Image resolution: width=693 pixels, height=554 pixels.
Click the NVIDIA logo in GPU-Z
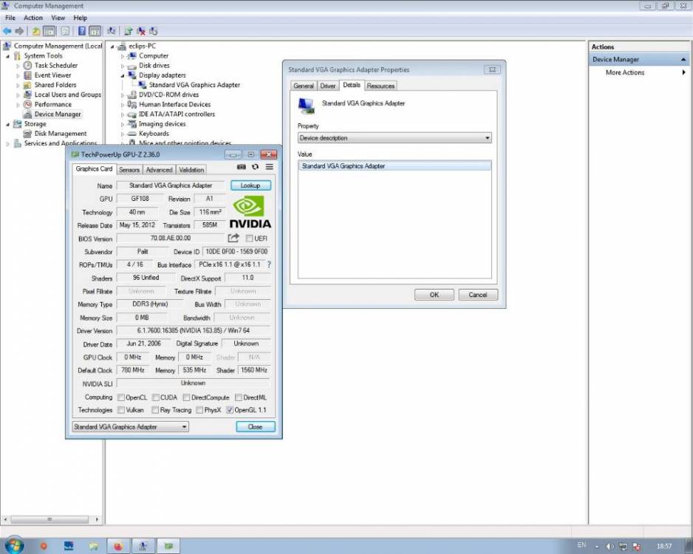coord(250,211)
